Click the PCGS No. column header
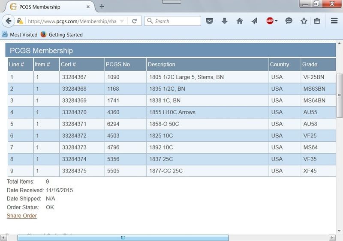The width and height of the screenshot is (343, 241). click(x=126, y=64)
